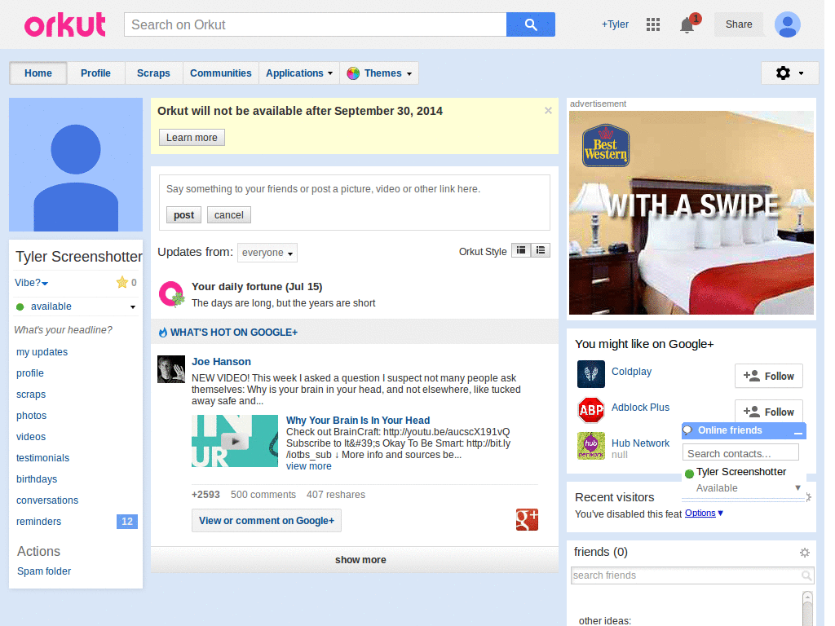Open the friends section gear icon
This screenshot has width=835, height=626.
click(805, 553)
